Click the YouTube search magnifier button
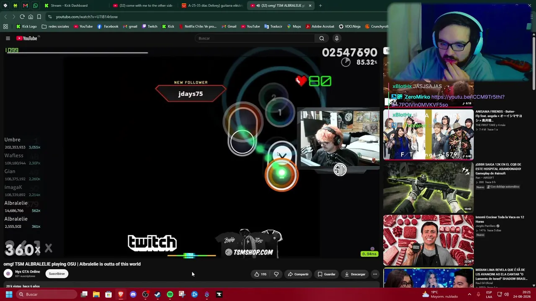536x301 pixels. click(322, 38)
